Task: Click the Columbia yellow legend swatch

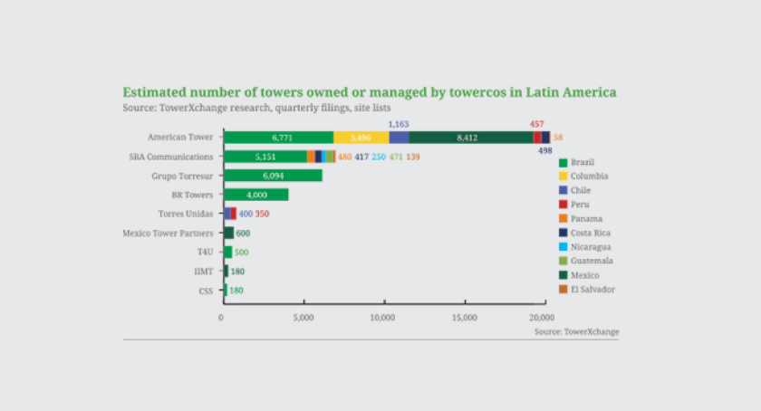Action: click(563, 177)
